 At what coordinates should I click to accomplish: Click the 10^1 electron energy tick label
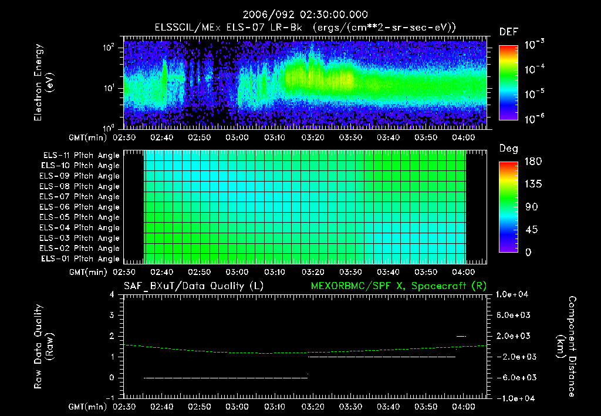click(x=109, y=88)
